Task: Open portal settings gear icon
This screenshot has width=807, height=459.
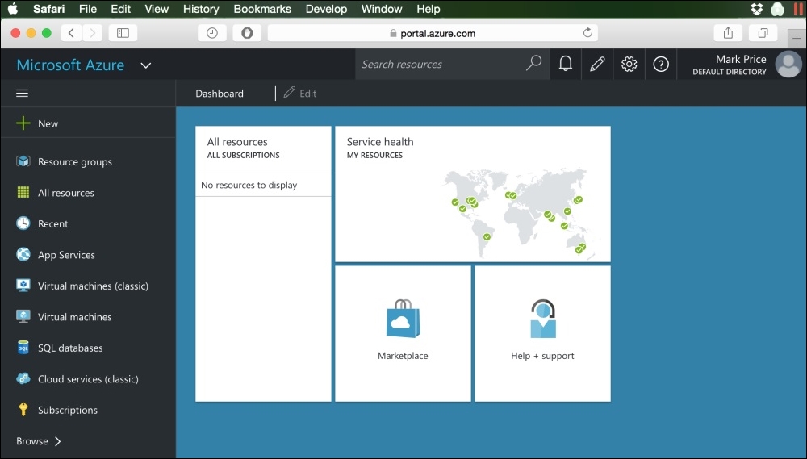Action: 629,64
